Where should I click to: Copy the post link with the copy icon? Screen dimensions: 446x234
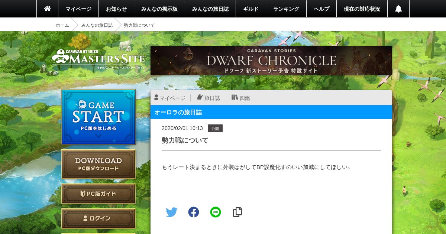coord(237,212)
